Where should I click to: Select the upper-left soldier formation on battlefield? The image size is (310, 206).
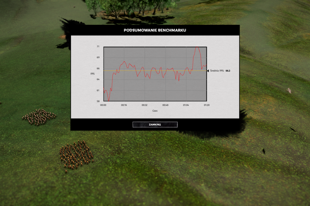(x=39, y=117)
